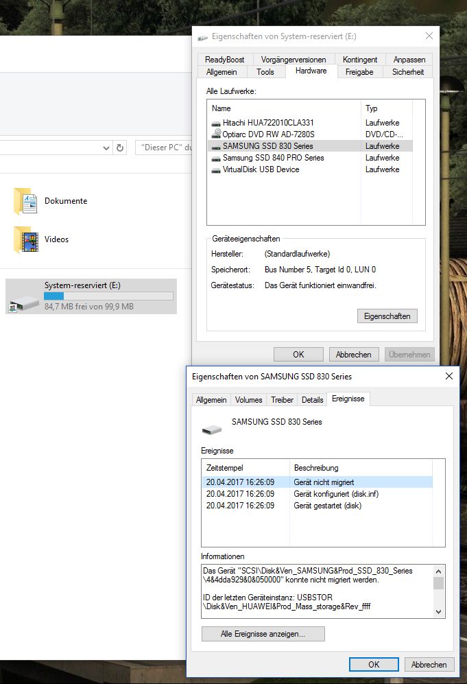Select Allgemein tab in SSD 830 properties

pyautogui.click(x=211, y=400)
